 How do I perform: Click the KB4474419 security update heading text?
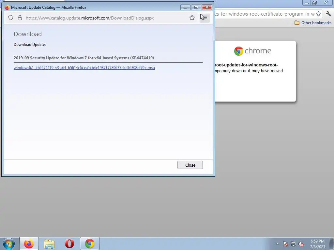pos(84,58)
